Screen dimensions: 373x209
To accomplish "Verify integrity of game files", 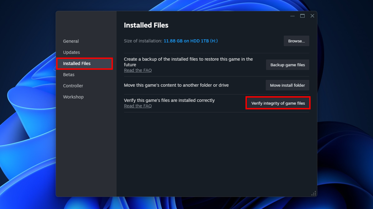I will pos(278,103).
